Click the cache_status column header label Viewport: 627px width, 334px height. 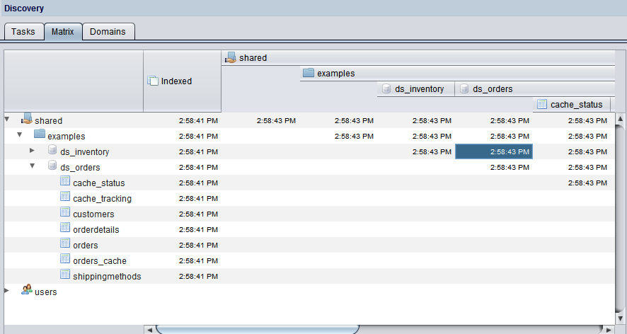[x=576, y=105]
